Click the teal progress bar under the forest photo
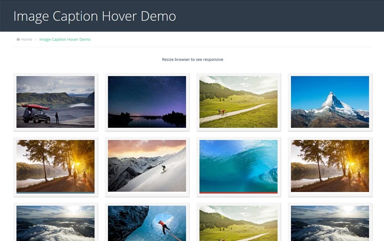The height and width of the screenshot is (241, 384). click(56, 191)
